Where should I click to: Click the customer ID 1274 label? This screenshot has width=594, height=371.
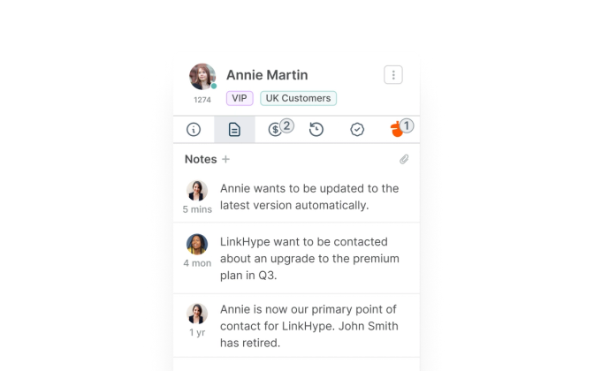coord(202,100)
